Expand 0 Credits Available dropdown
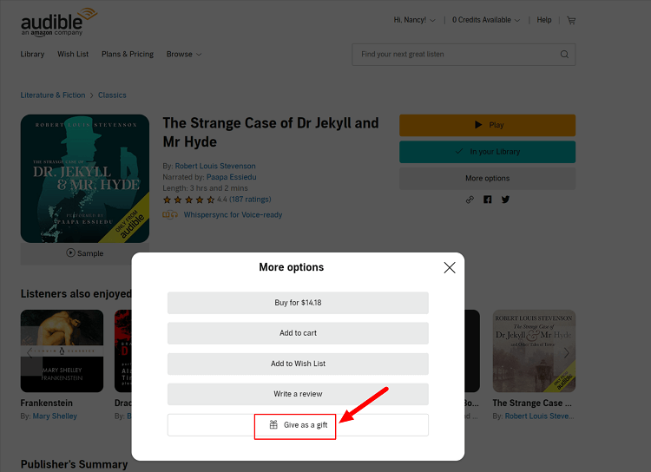The image size is (651, 472). tap(486, 20)
